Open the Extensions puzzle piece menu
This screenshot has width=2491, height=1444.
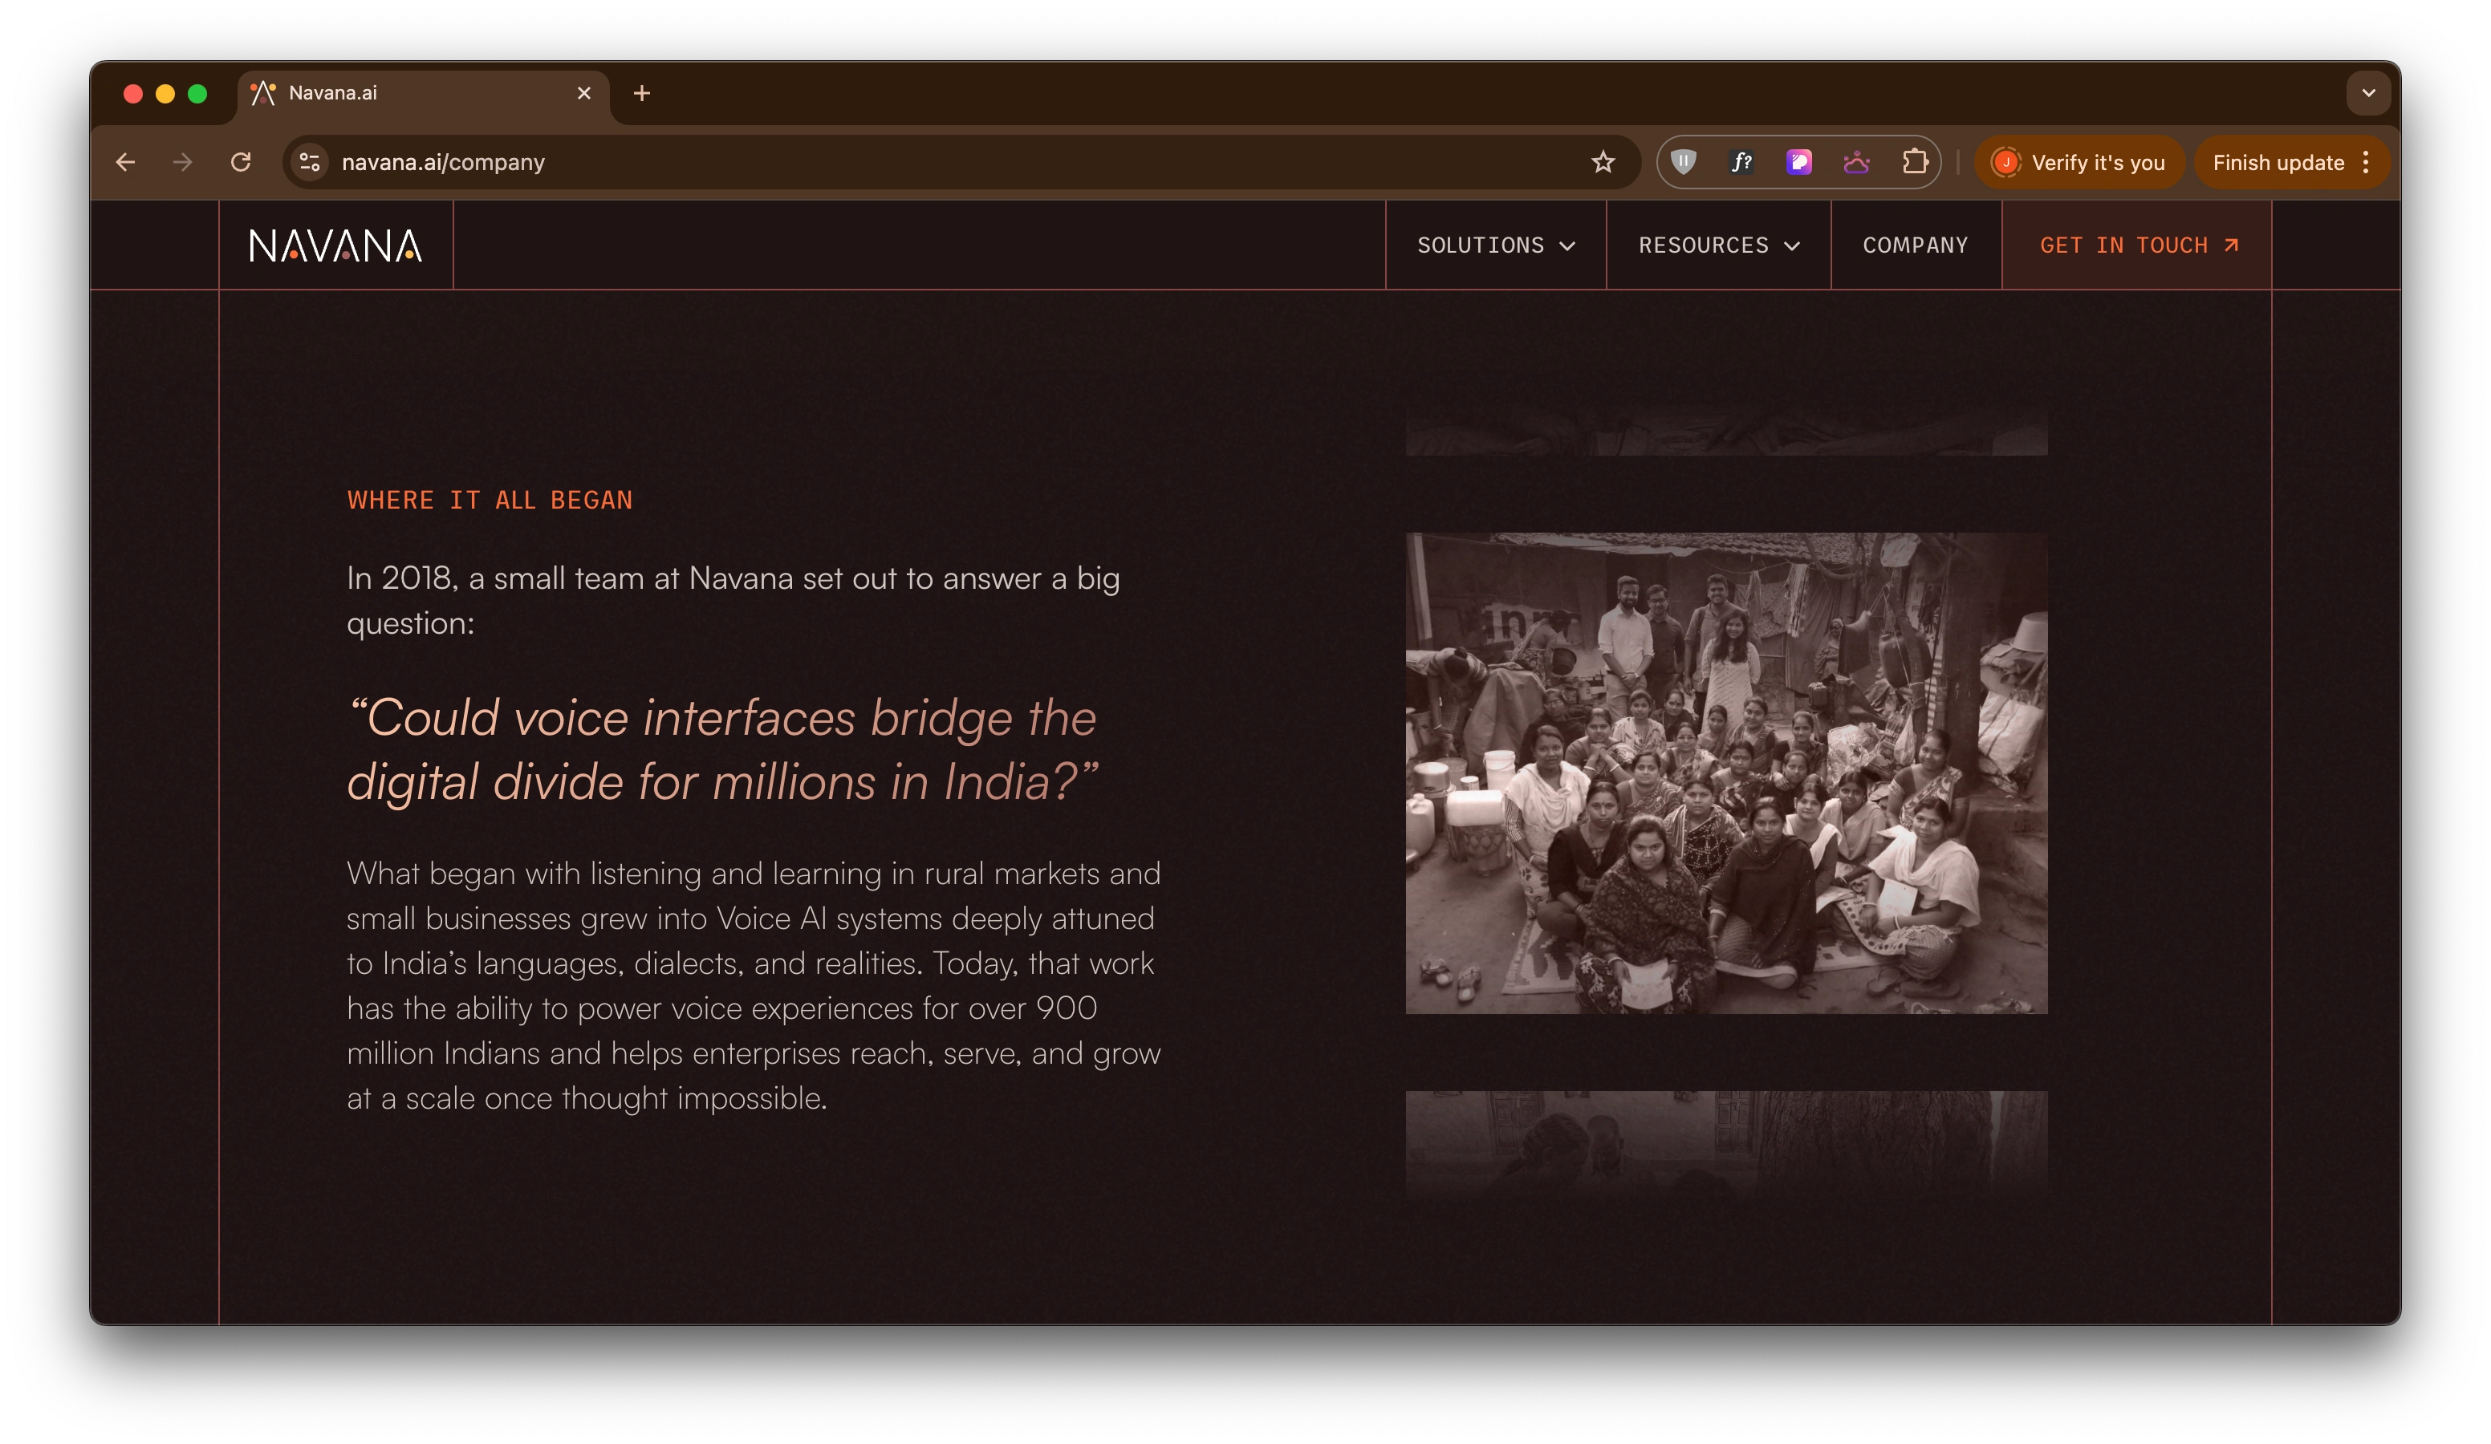coord(1915,162)
